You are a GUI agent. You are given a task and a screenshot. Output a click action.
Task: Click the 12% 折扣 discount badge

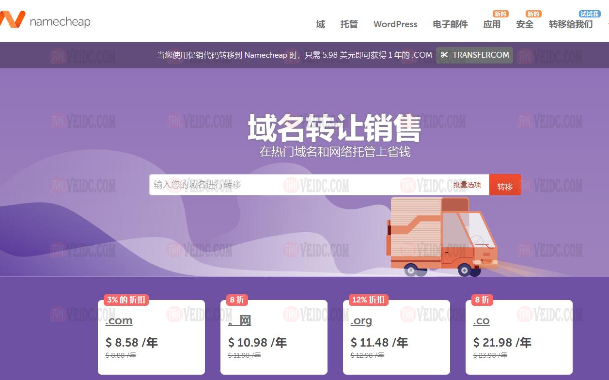click(x=368, y=300)
